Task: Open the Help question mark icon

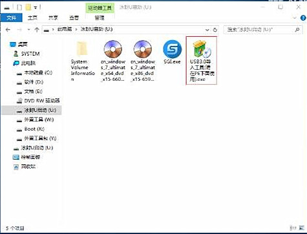Action: tap(303, 18)
